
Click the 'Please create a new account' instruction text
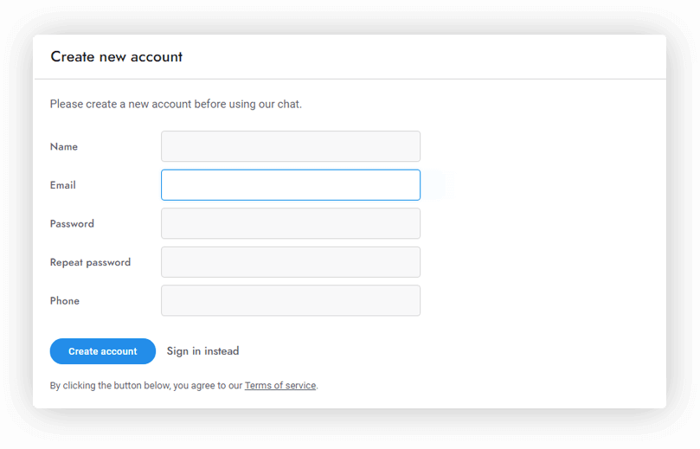click(176, 105)
